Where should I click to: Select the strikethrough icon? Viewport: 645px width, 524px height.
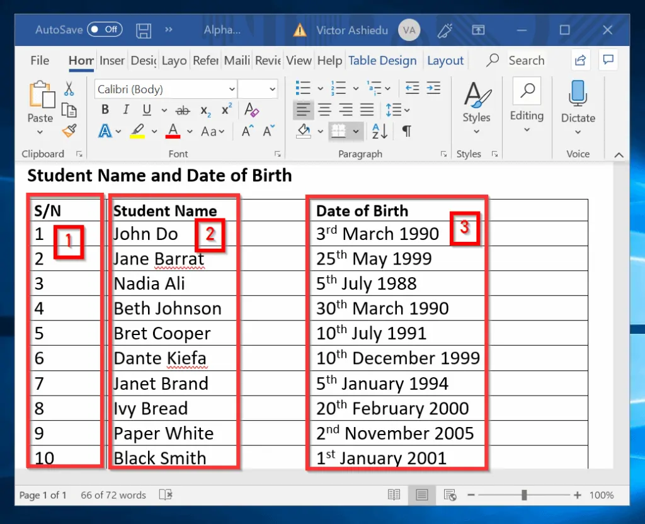182,109
